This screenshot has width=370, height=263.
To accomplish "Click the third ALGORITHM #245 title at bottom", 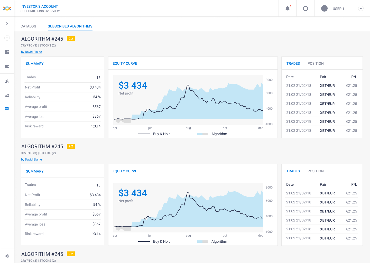I will tap(42, 254).
